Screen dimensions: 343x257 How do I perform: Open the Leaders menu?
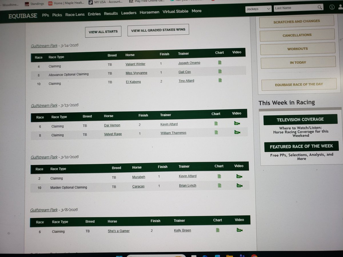tap(129, 13)
